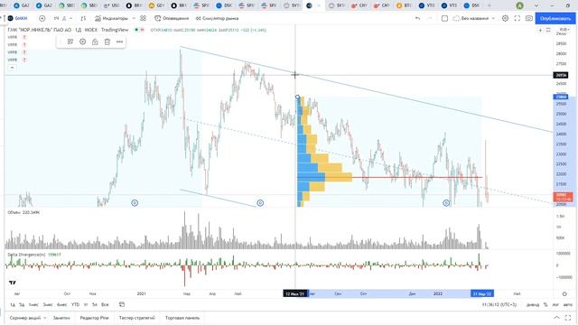Open the RUB currency dropdown on the price scale
The image size is (578, 325).
[564, 30]
